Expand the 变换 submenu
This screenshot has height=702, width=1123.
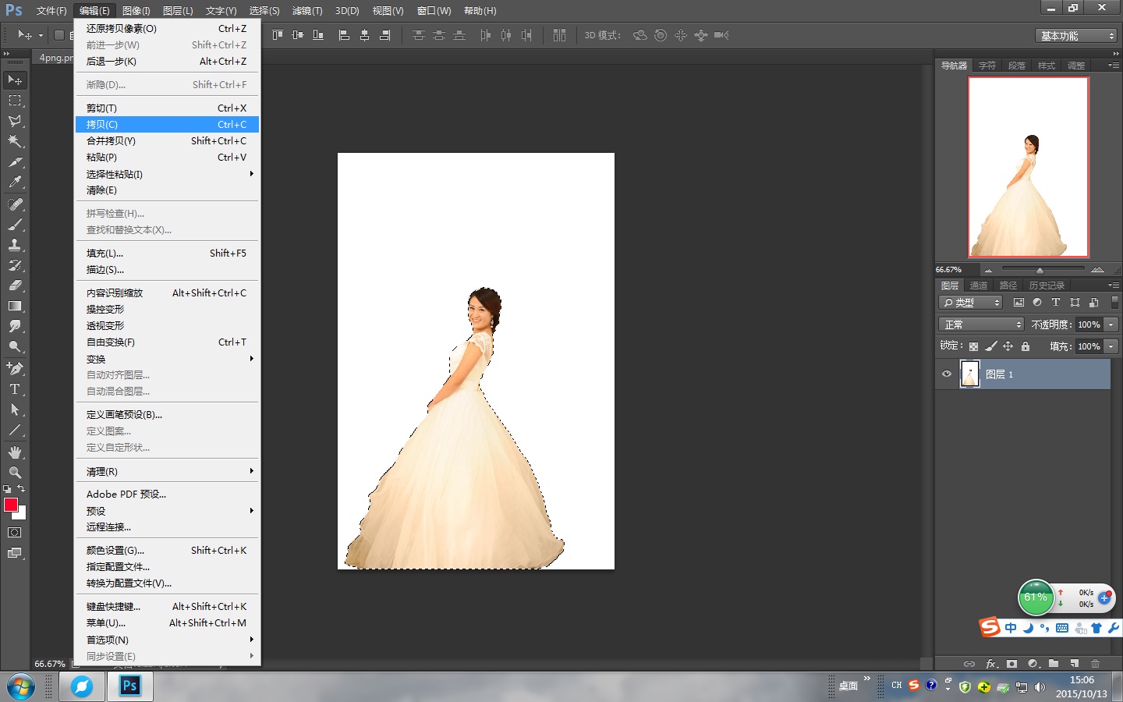pyautogui.click(x=168, y=359)
